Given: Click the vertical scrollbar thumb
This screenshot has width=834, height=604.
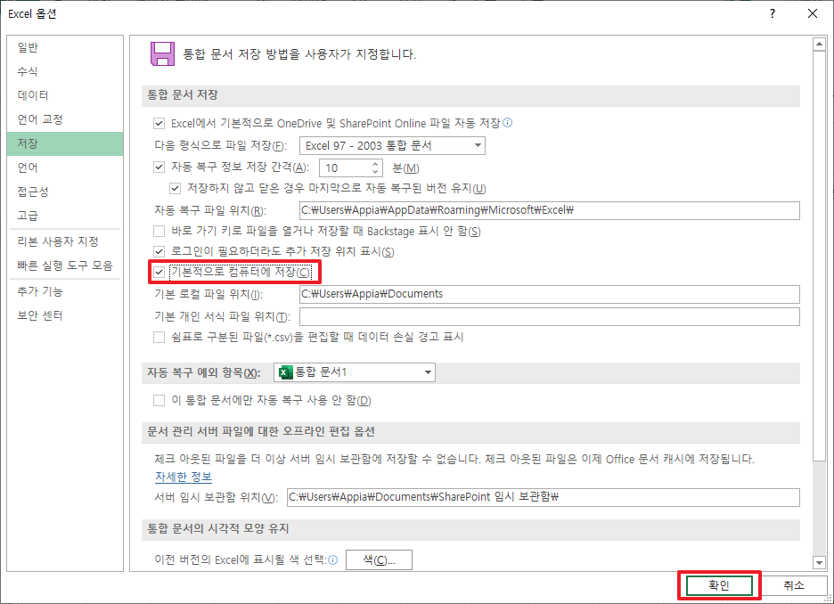Looking at the screenshot, I should coord(819,257).
